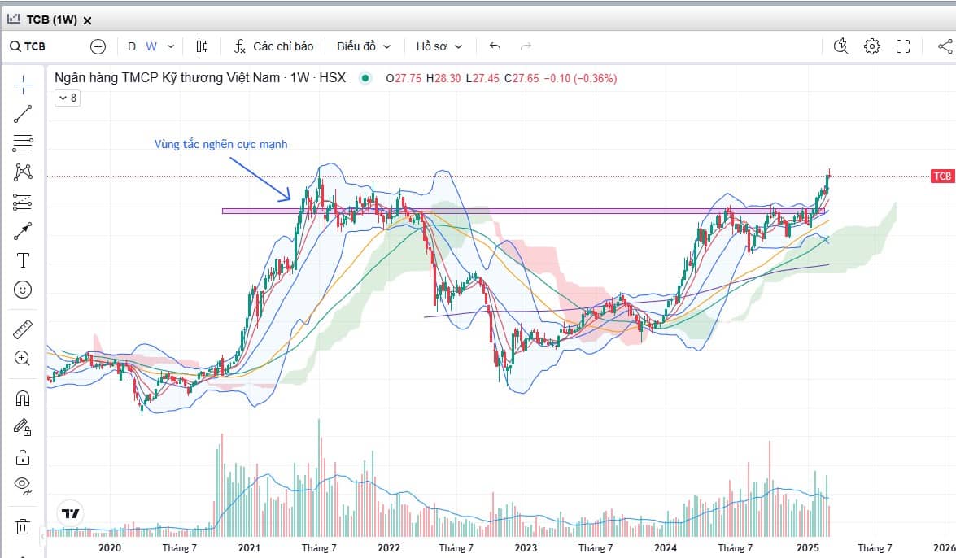956x558 pixels.
Task: Toggle stay in drawing mode
Action: (x=23, y=427)
